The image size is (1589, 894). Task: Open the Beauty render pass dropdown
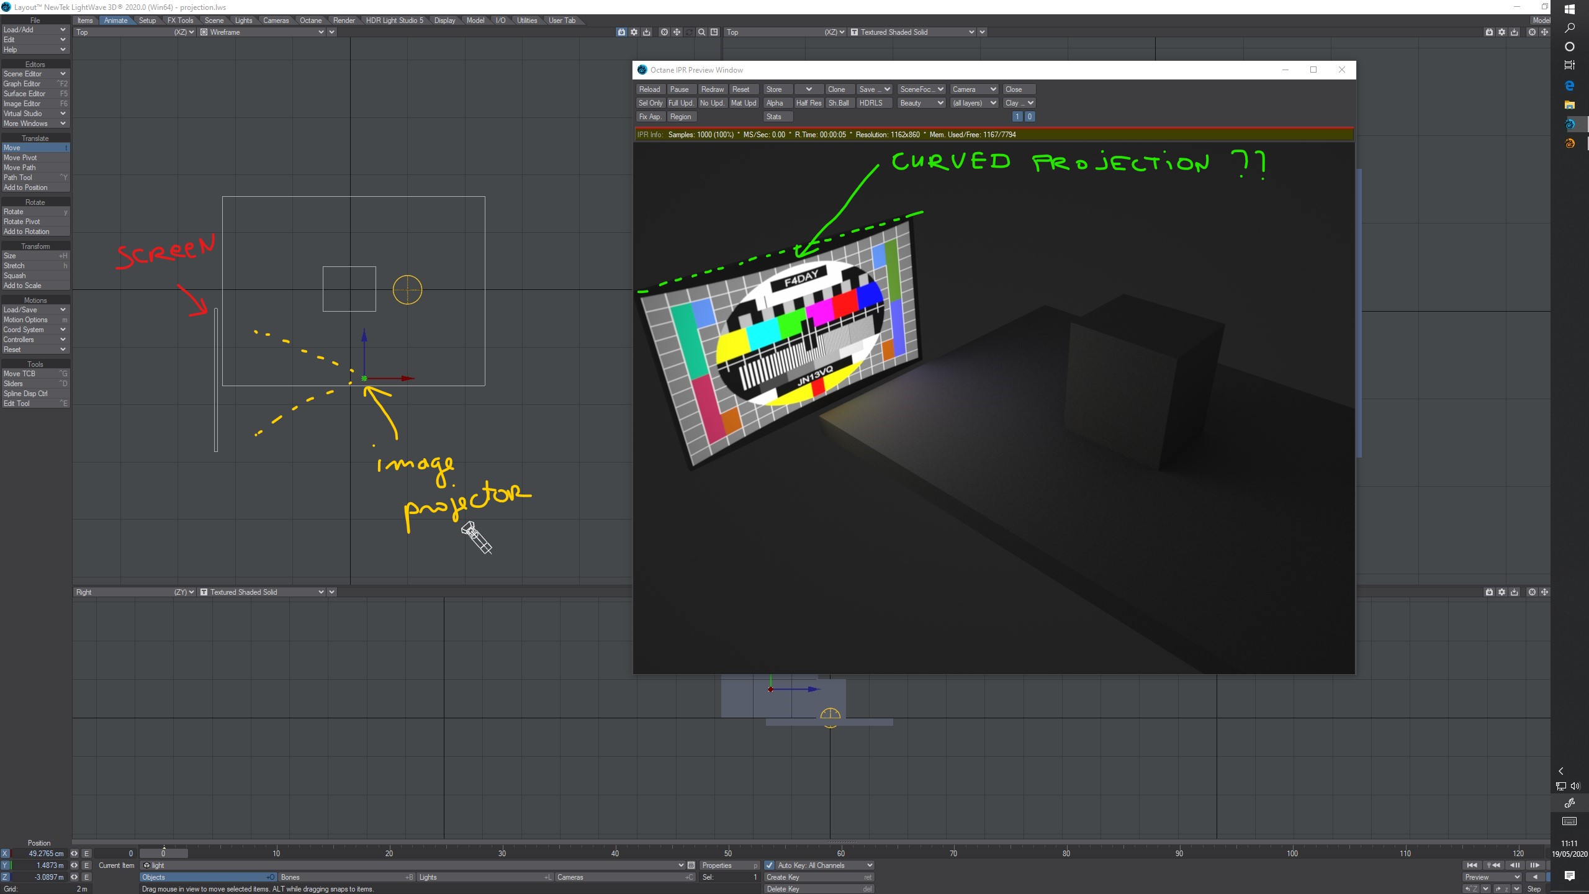click(x=921, y=103)
